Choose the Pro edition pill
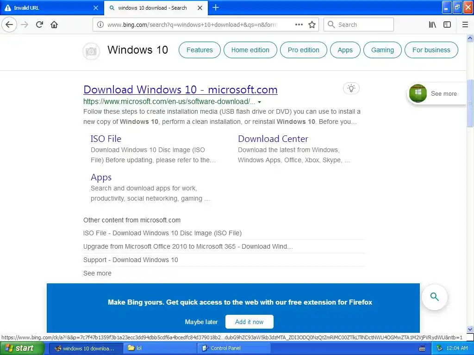This screenshot has width=474, height=355. (x=303, y=50)
